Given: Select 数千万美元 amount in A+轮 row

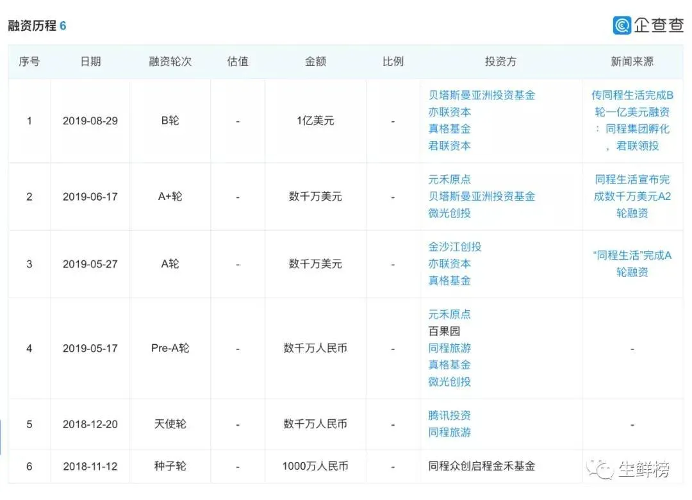Looking at the screenshot, I should pyautogui.click(x=315, y=196).
